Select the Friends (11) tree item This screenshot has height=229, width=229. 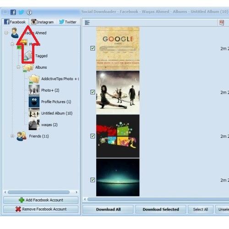pyautogui.click(x=39, y=136)
